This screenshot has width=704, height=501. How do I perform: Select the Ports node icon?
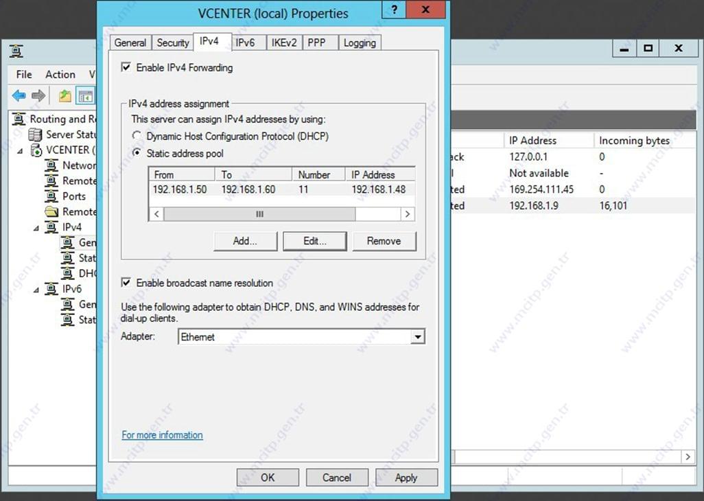click(51, 196)
